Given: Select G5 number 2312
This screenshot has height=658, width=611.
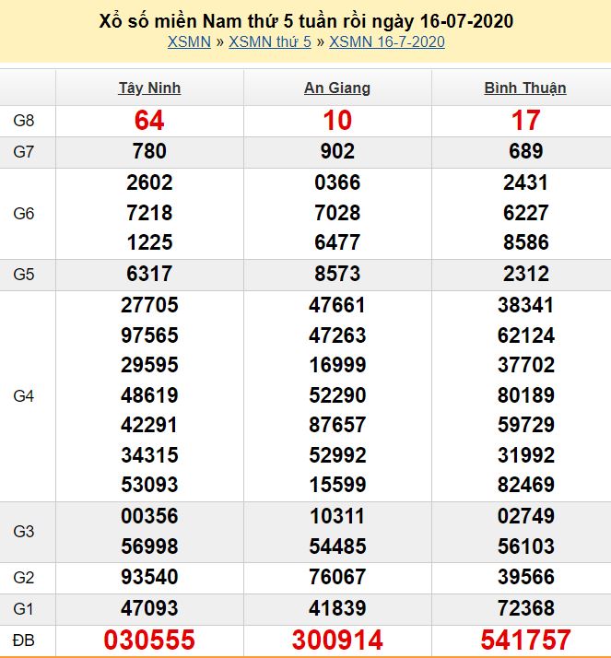Looking at the screenshot, I should [526, 274].
